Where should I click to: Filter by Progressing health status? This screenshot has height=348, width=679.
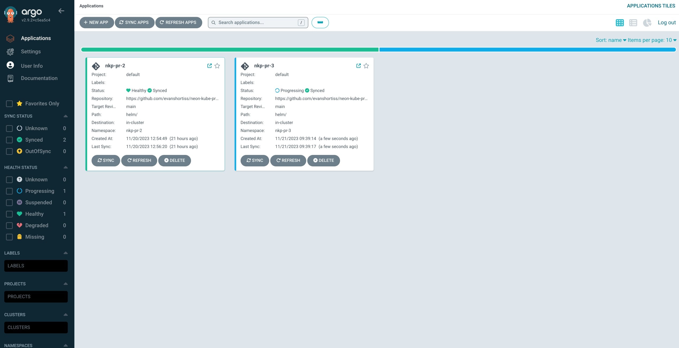[x=9, y=191]
